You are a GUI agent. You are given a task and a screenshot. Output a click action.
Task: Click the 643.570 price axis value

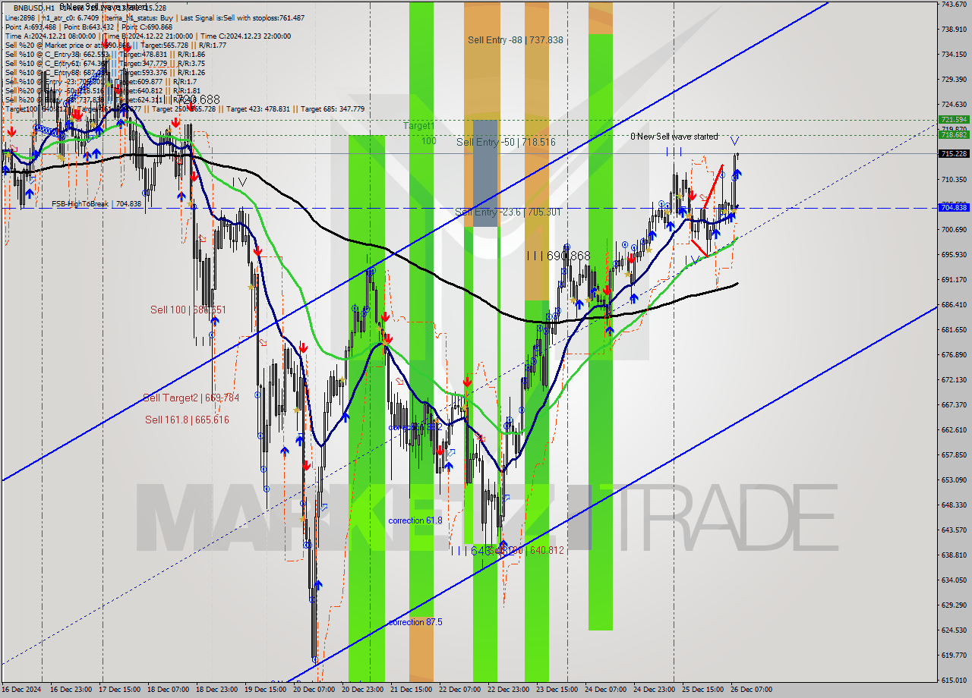954,530
